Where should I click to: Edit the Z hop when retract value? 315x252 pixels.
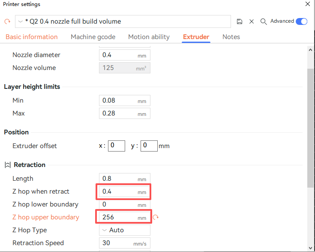click(x=118, y=191)
